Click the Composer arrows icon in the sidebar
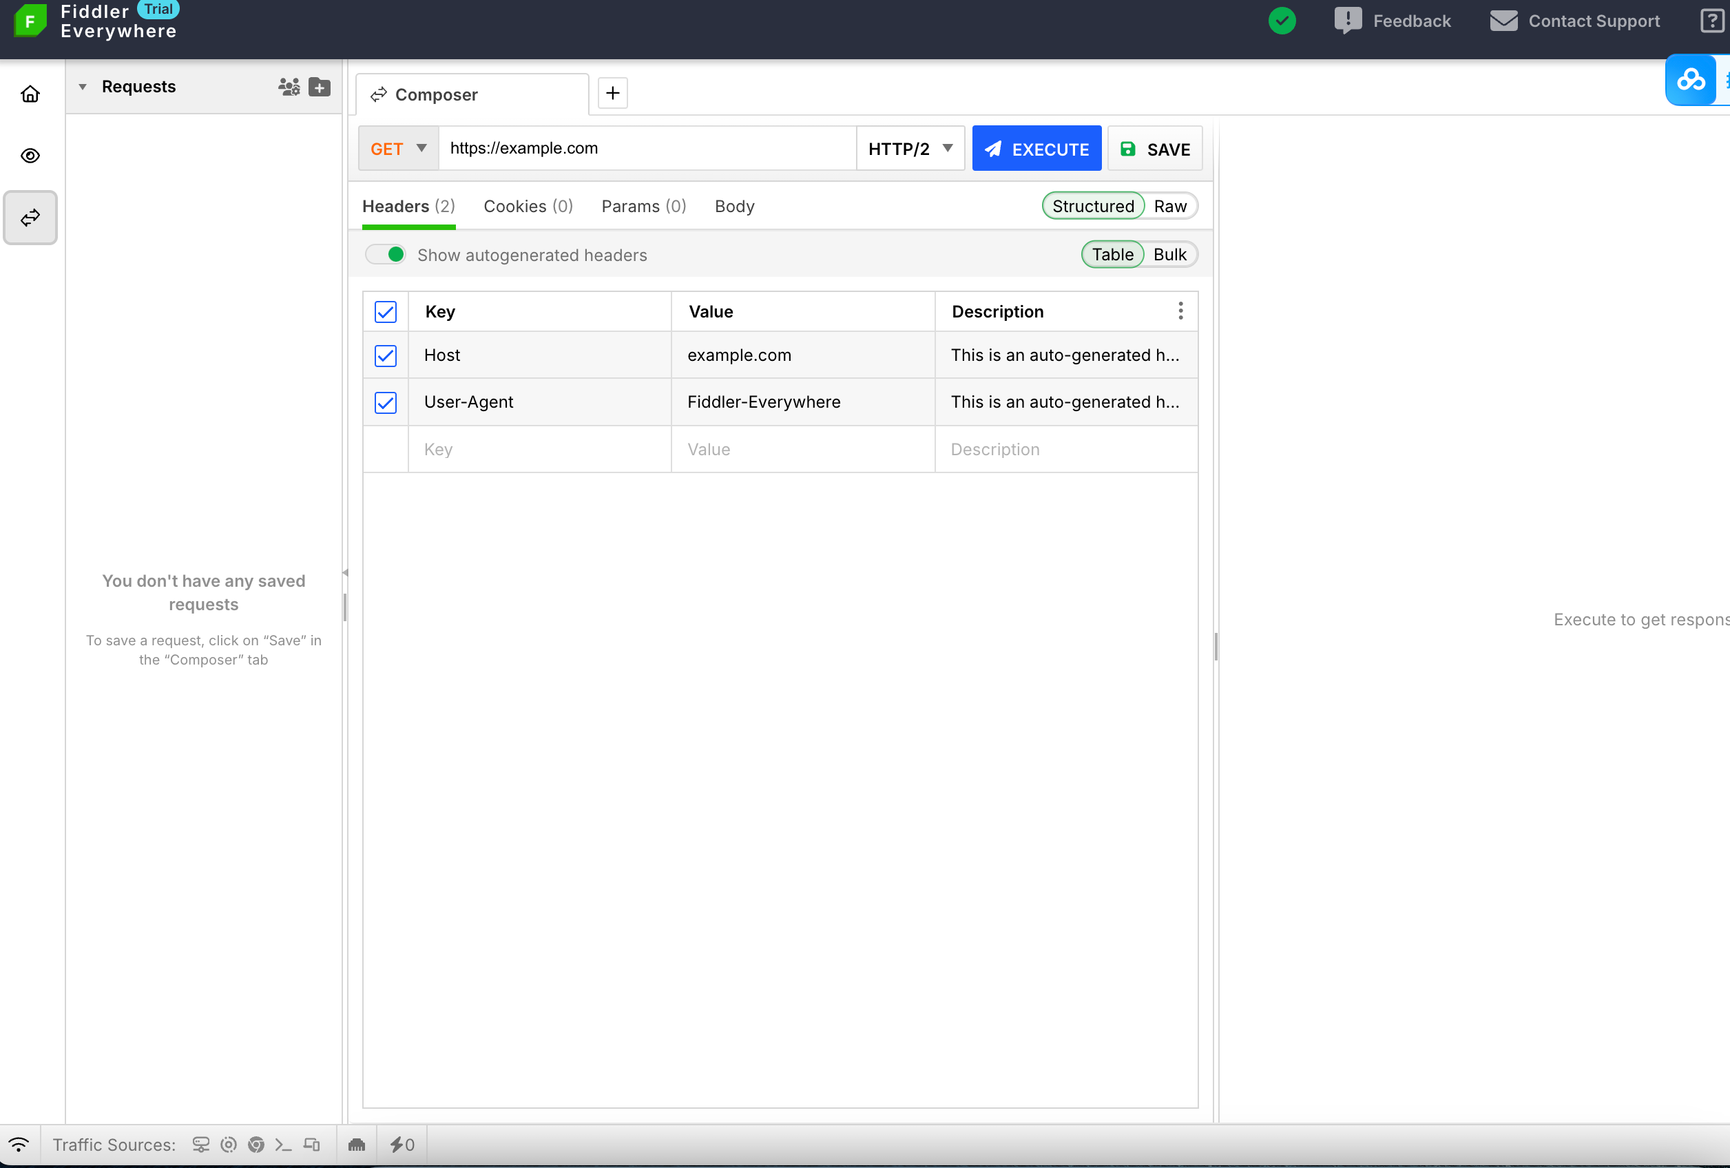This screenshot has height=1168, width=1730. tap(30, 218)
